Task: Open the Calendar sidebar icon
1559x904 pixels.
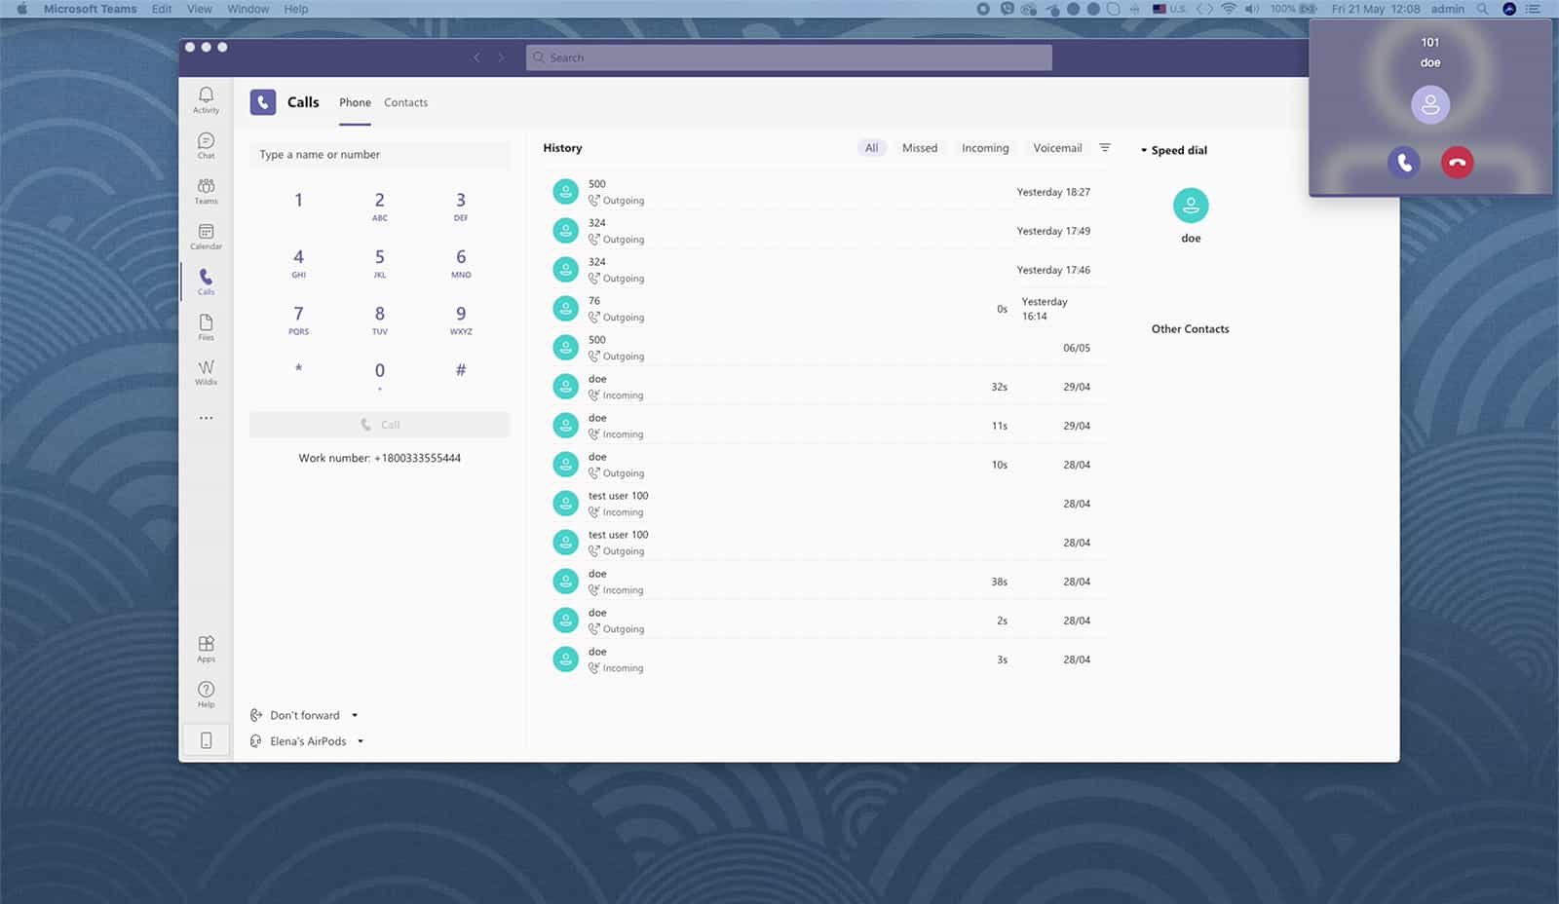Action: pos(206,235)
